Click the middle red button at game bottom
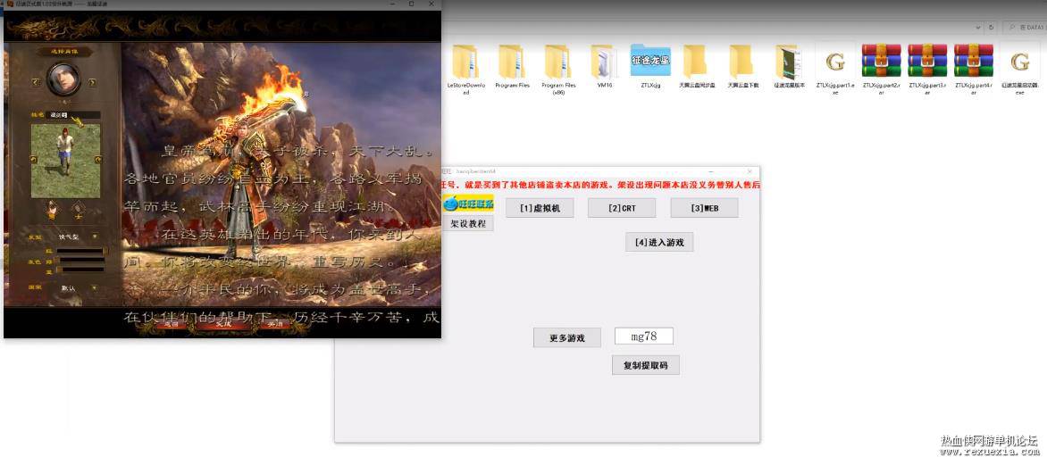1047x465 pixels. [225, 325]
